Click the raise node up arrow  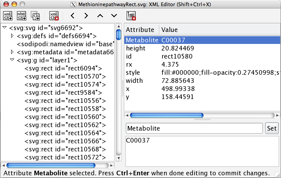tap(100, 16)
